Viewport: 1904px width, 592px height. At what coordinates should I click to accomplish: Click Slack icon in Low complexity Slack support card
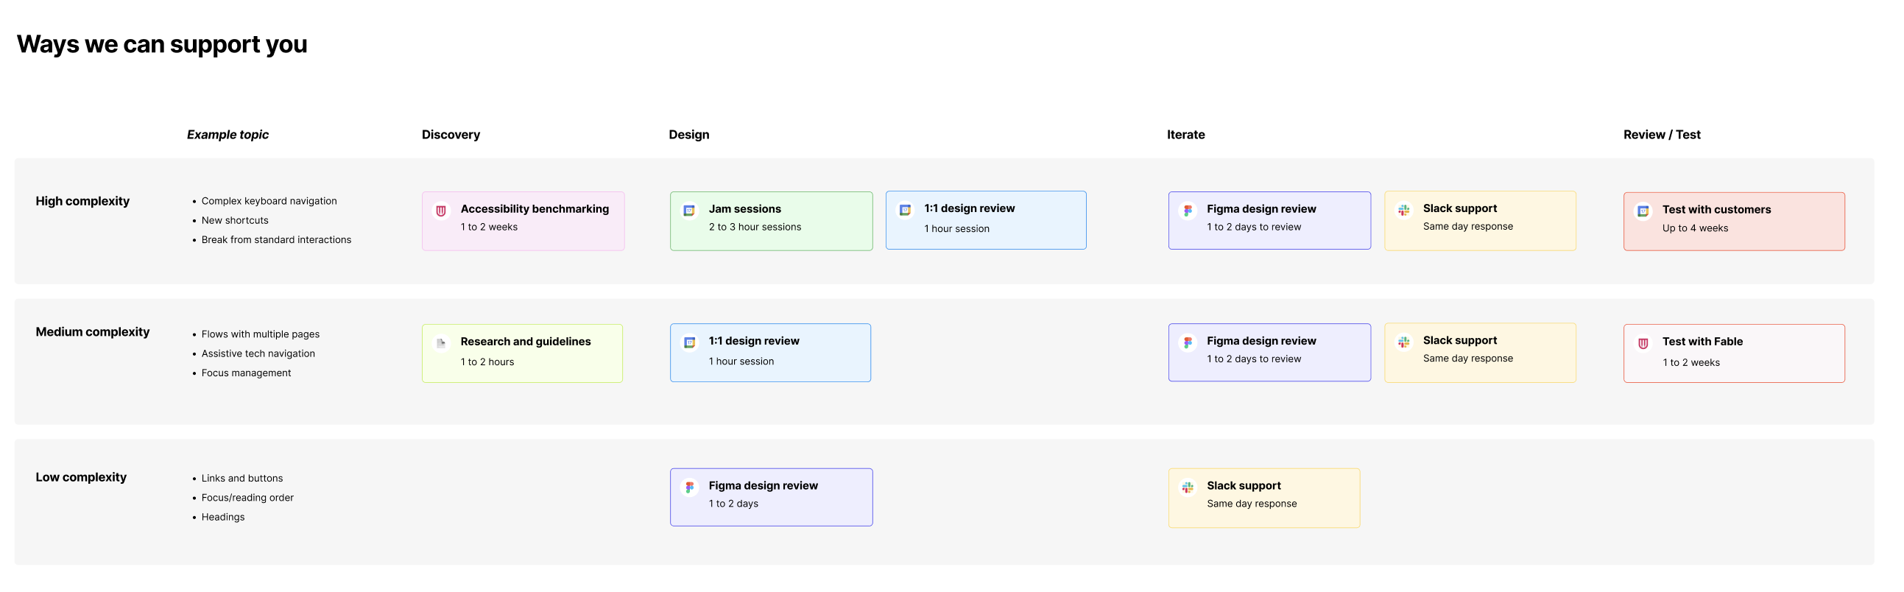(x=1188, y=487)
